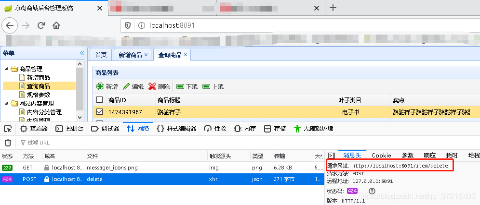Click the 方法 column header

click(x=31, y=156)
